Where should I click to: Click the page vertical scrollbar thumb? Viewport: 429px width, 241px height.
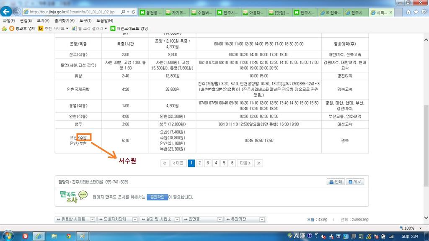[426, 146]
